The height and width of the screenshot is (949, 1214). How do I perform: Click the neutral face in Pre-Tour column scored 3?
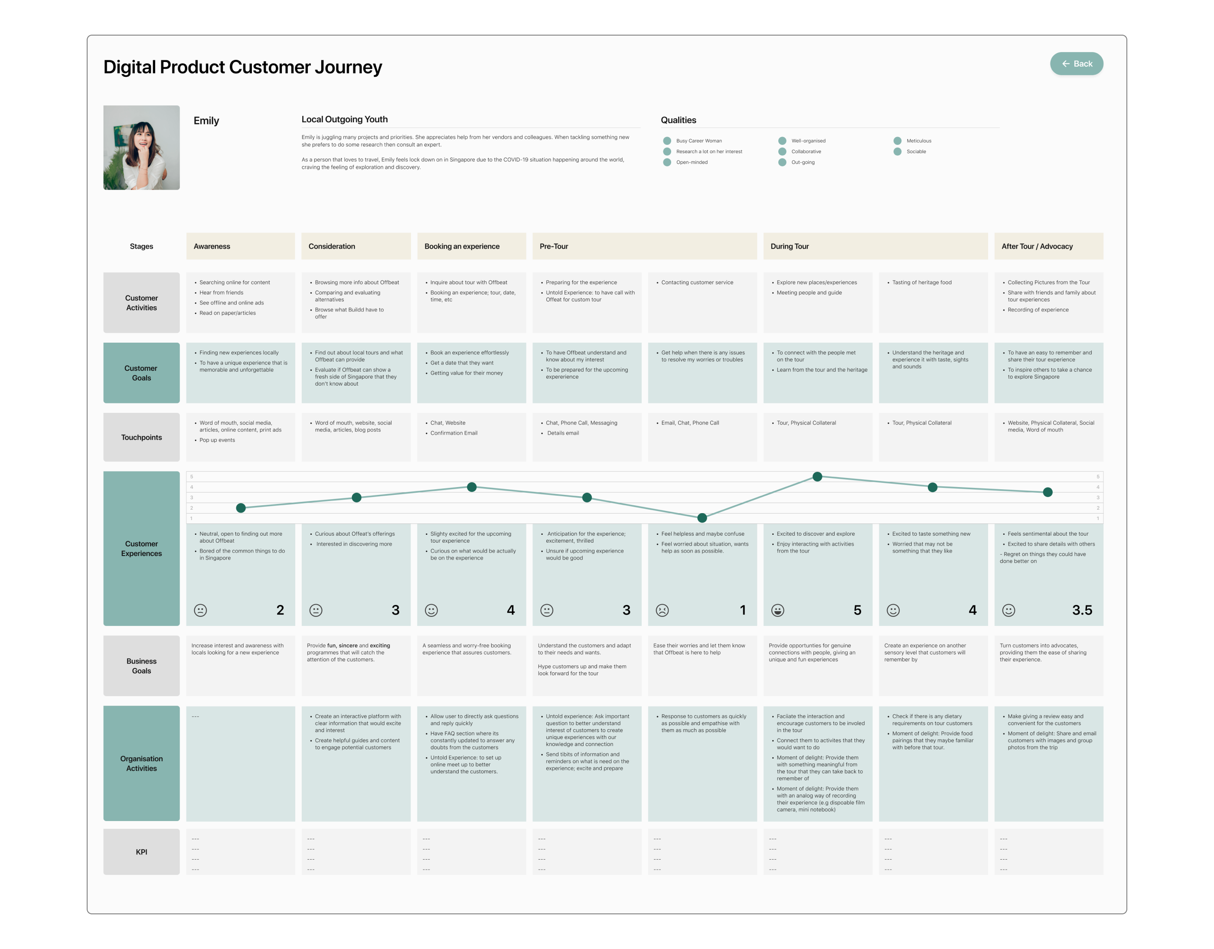pyautogui.click(x=546, y=610)
